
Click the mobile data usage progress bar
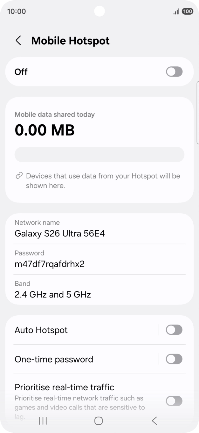coord(99,154)
